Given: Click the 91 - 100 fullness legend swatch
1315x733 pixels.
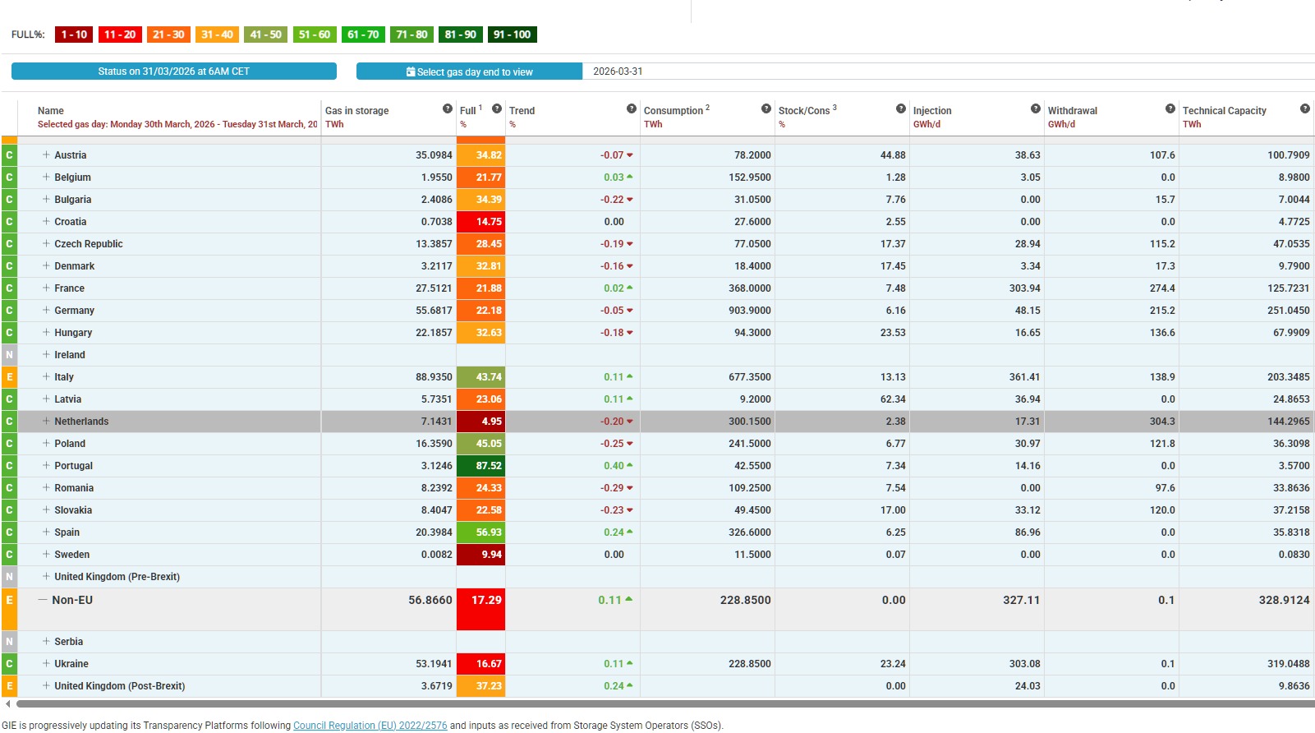Looking at the screenshot, I should coord(513,35).
